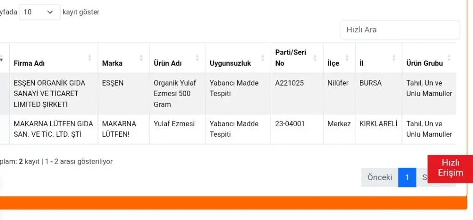
Task: Click the batch number 23-04001 cell
Action: click(290, 124)
